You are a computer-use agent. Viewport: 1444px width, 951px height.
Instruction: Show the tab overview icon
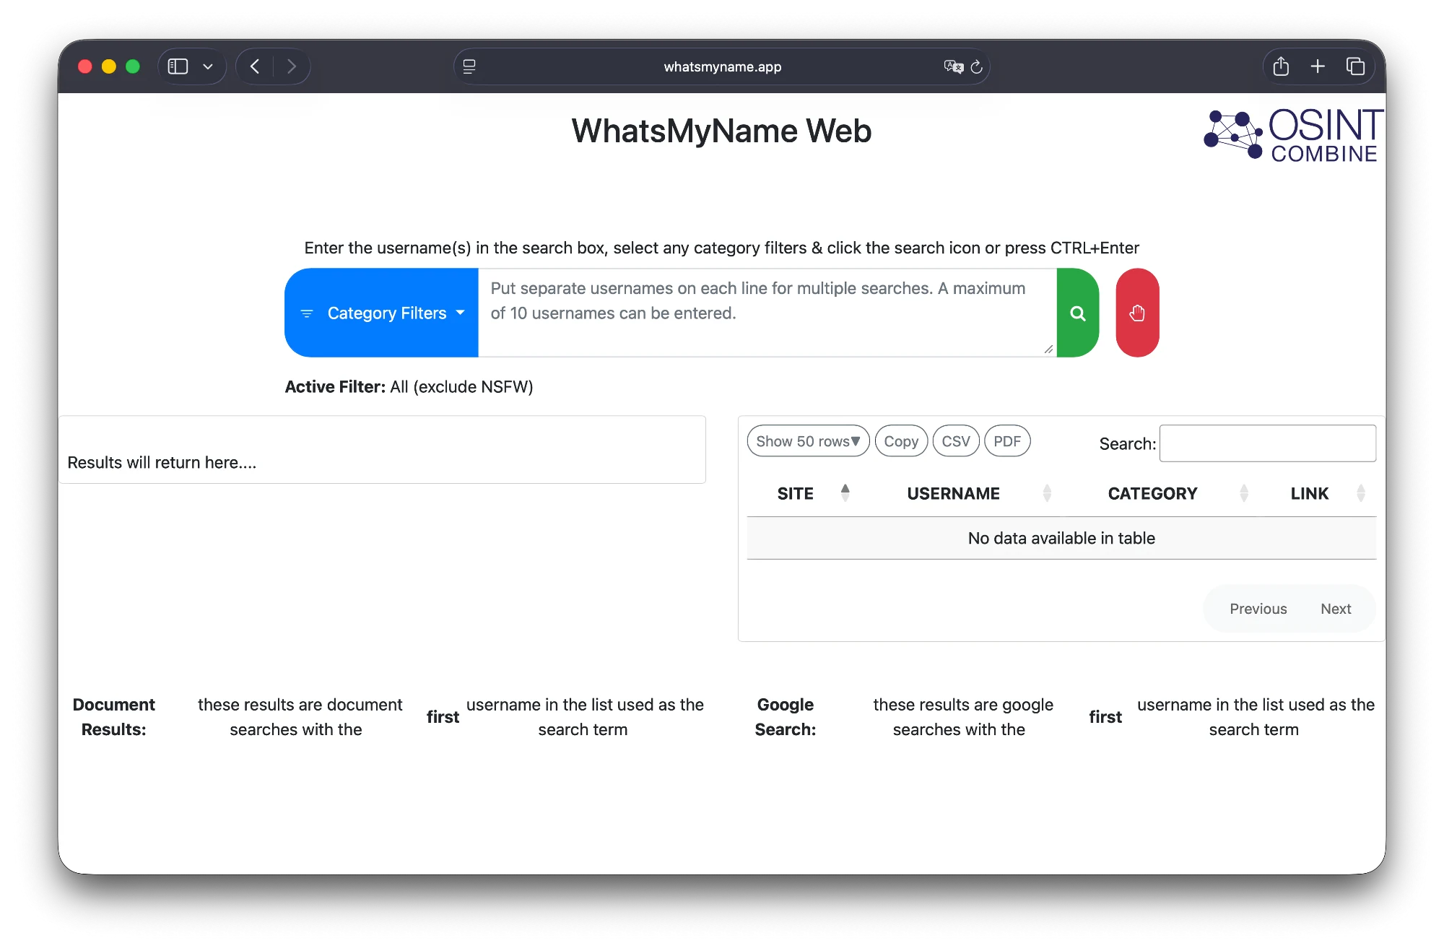[x=1355, y=66]
